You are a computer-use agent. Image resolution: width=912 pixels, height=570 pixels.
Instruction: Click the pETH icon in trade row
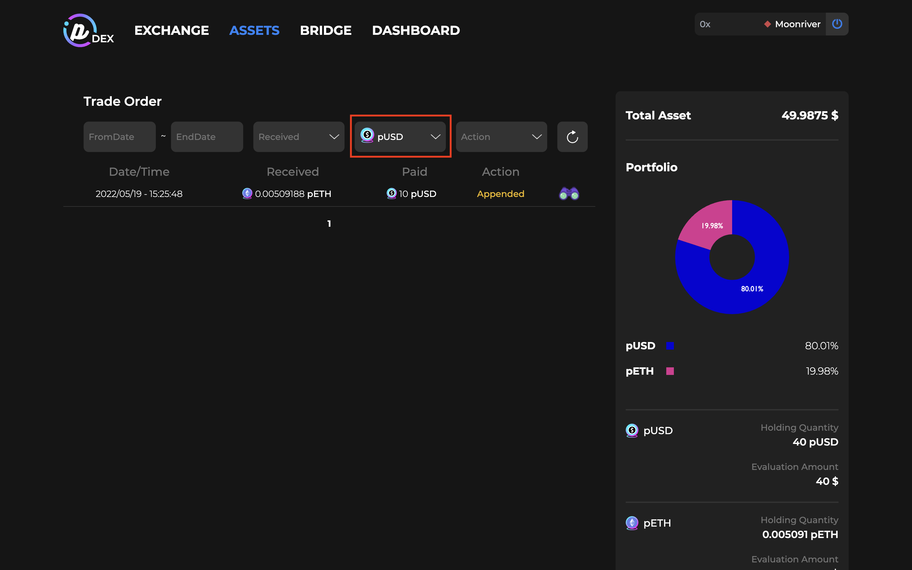point(247,193)
